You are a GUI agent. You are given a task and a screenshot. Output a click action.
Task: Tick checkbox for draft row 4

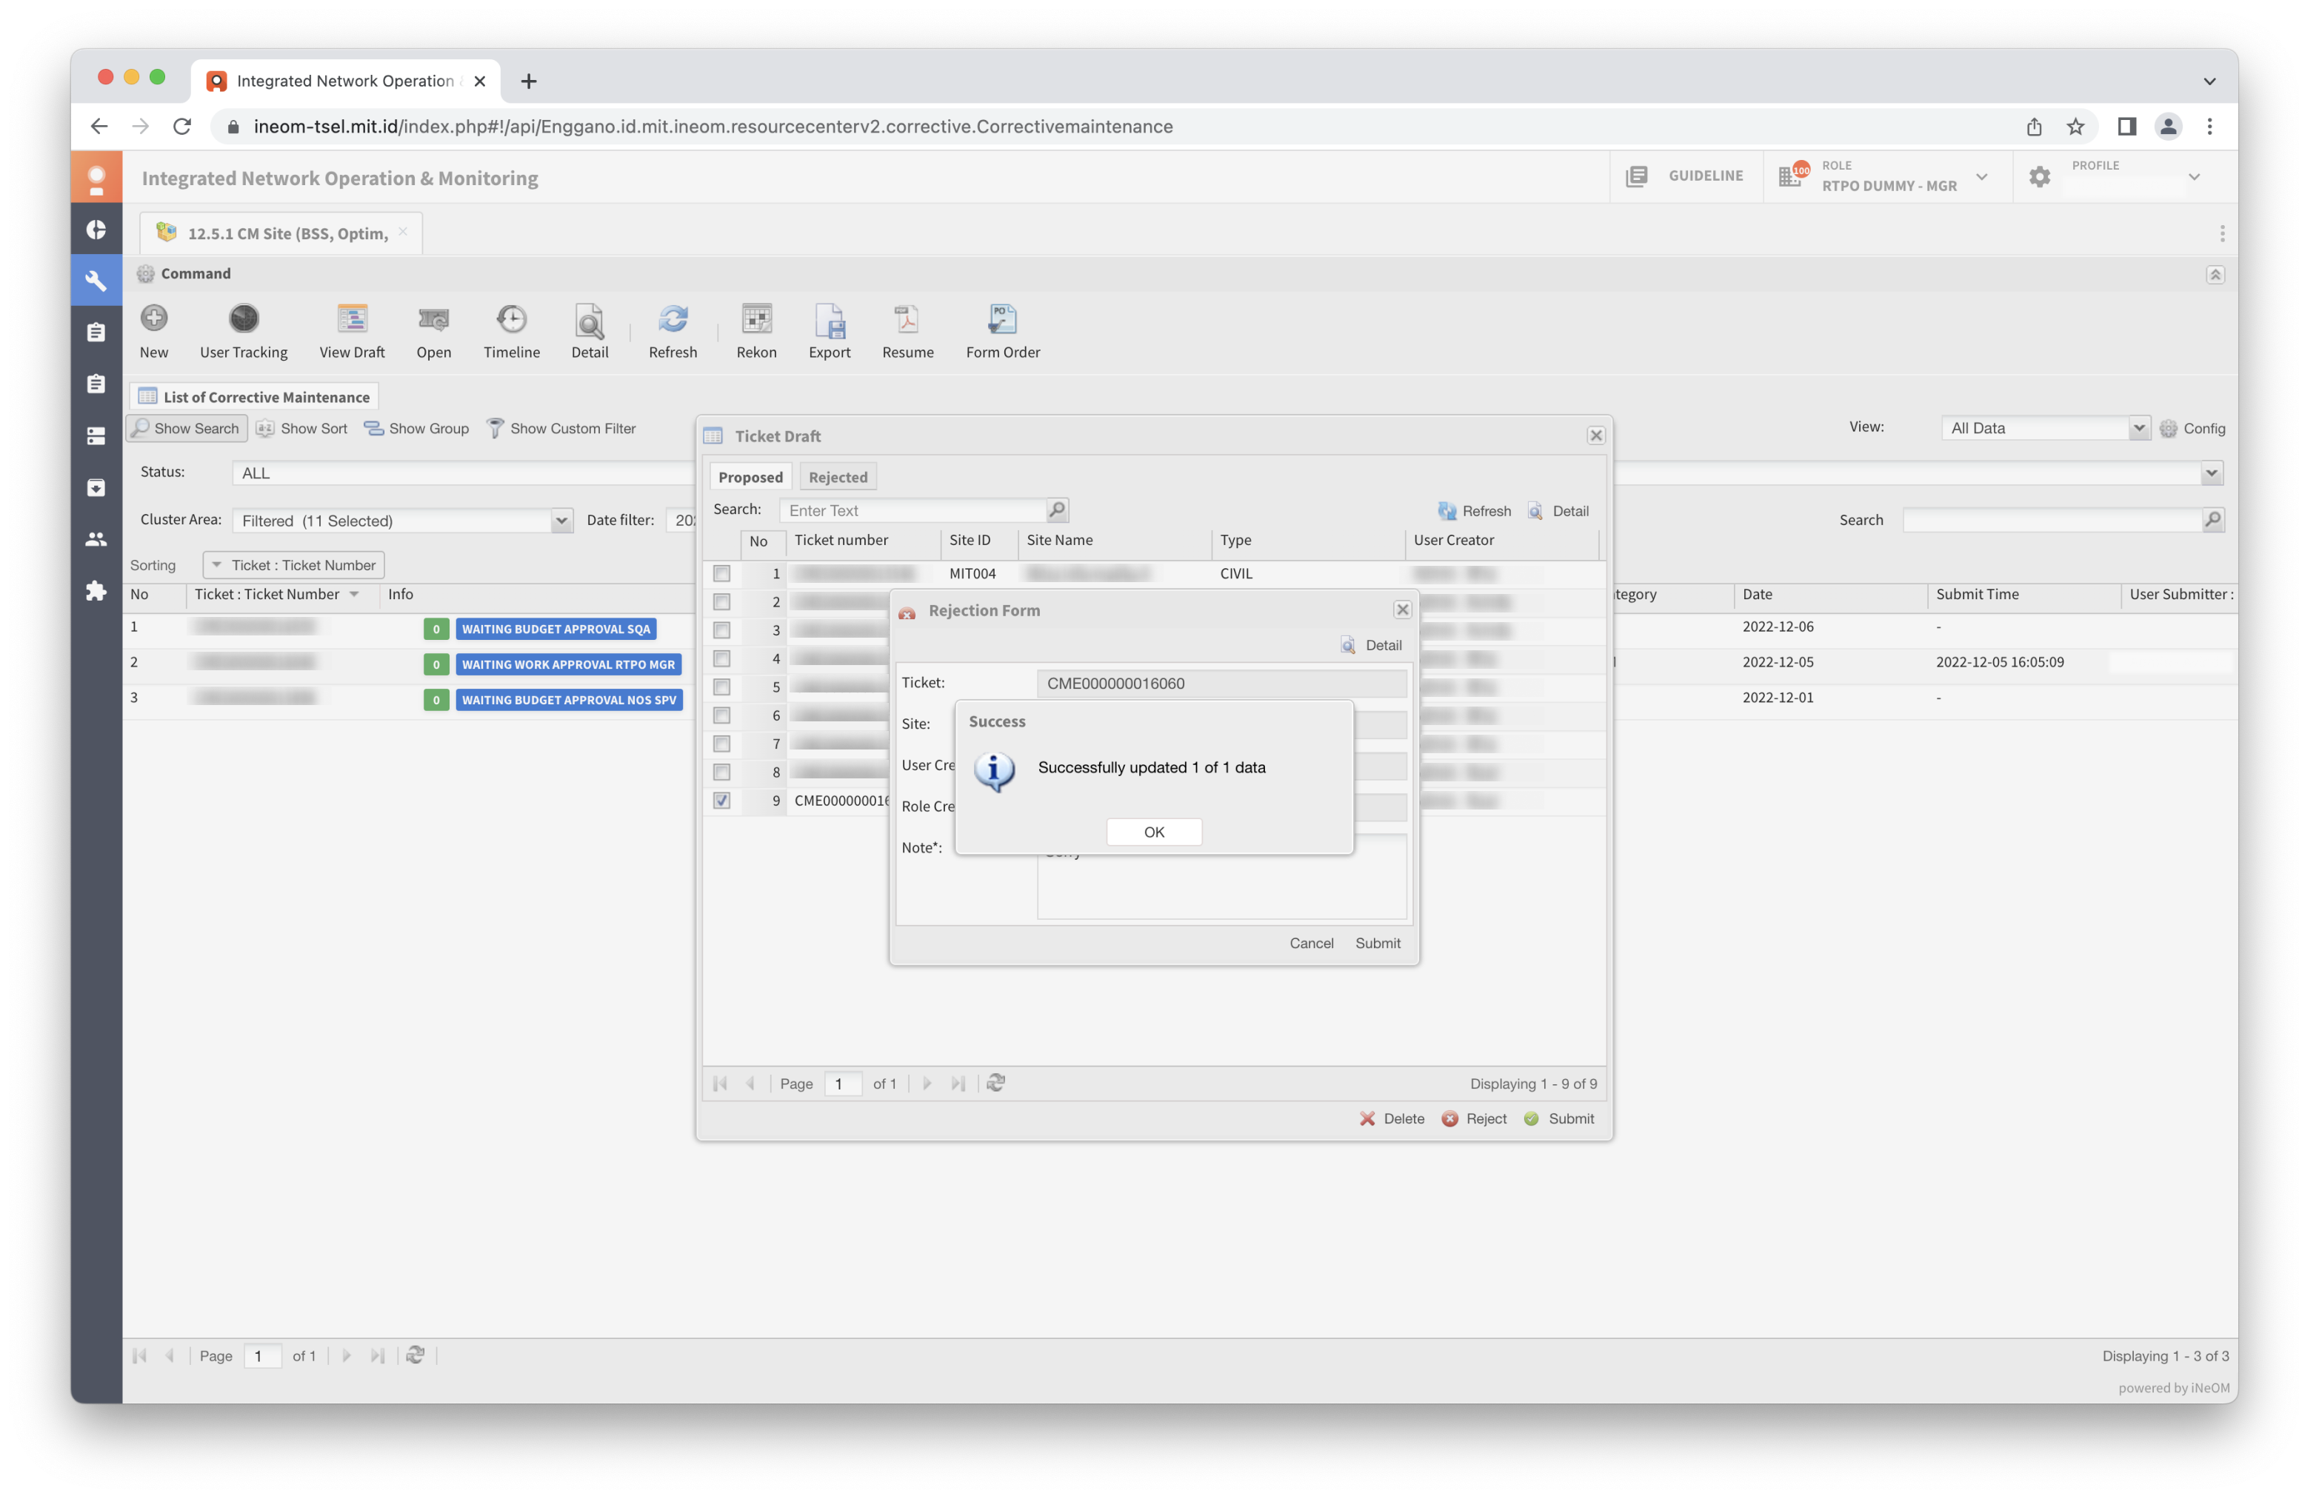coord(721,658)
